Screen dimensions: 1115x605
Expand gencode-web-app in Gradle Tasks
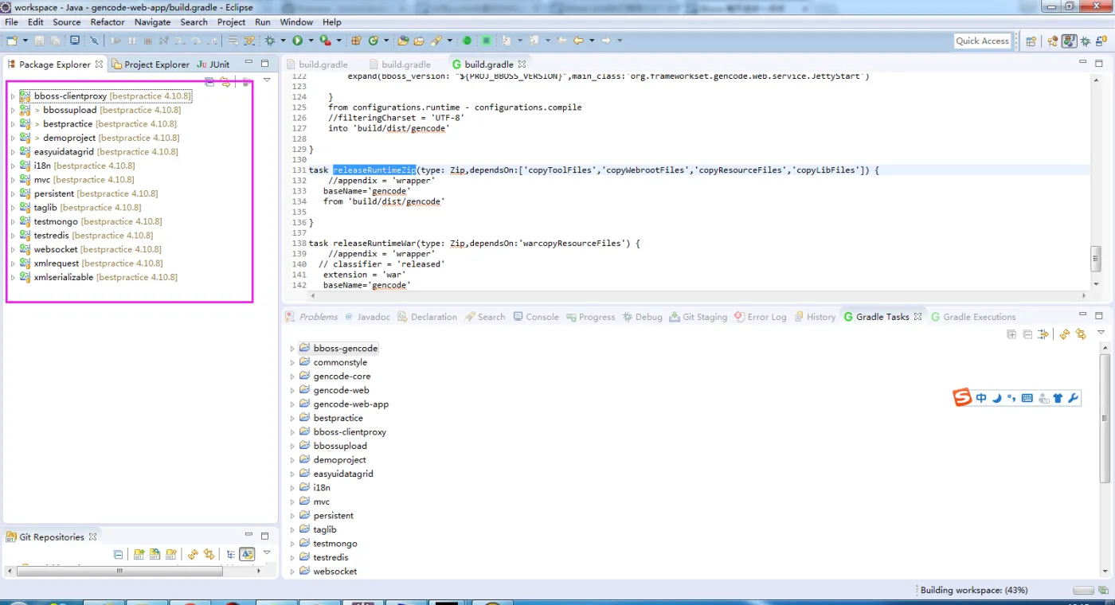point(292,404)
